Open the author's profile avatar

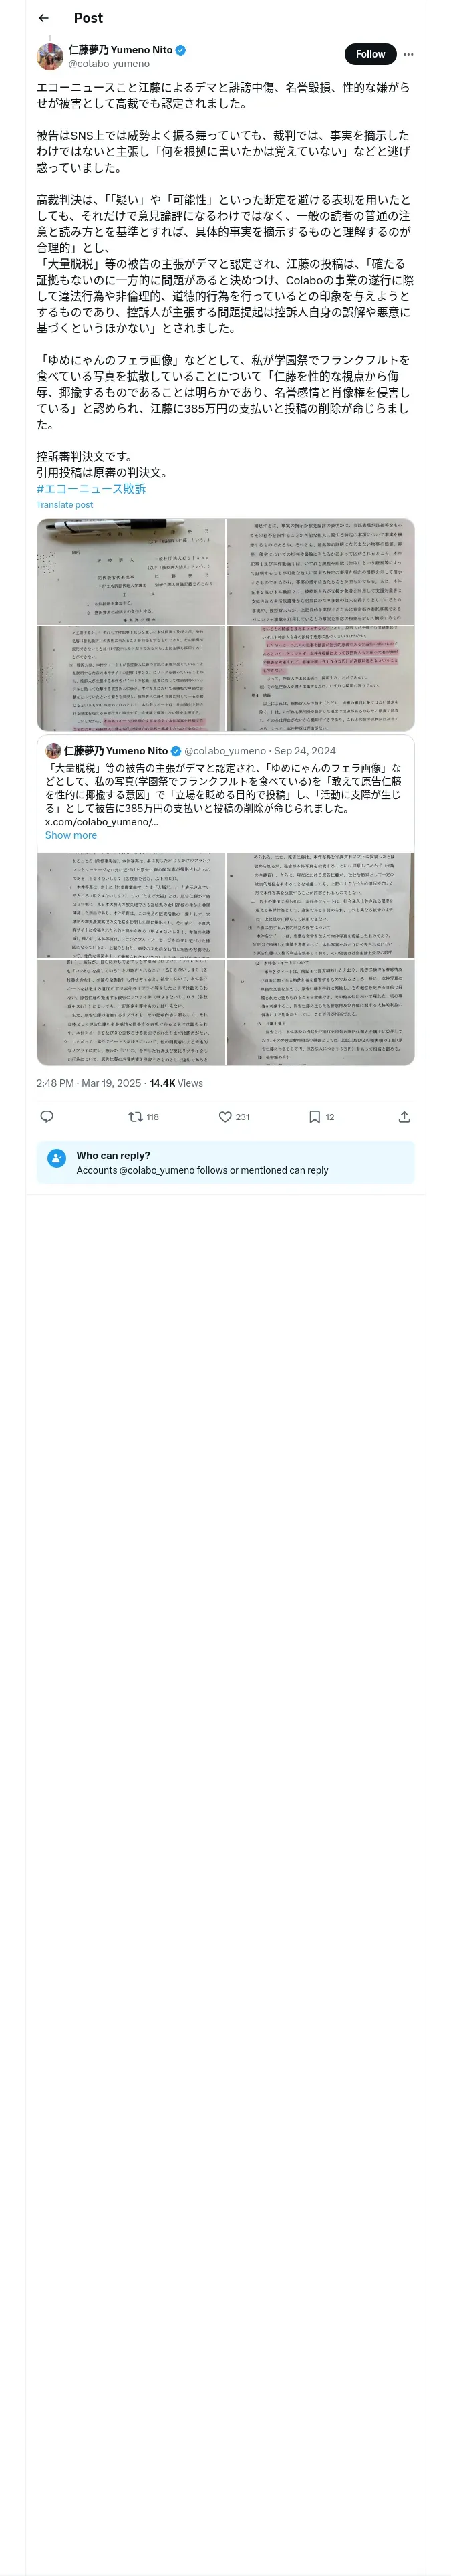coord(50,56)
